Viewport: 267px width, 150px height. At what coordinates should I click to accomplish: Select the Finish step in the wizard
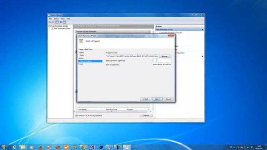[81, 64]
